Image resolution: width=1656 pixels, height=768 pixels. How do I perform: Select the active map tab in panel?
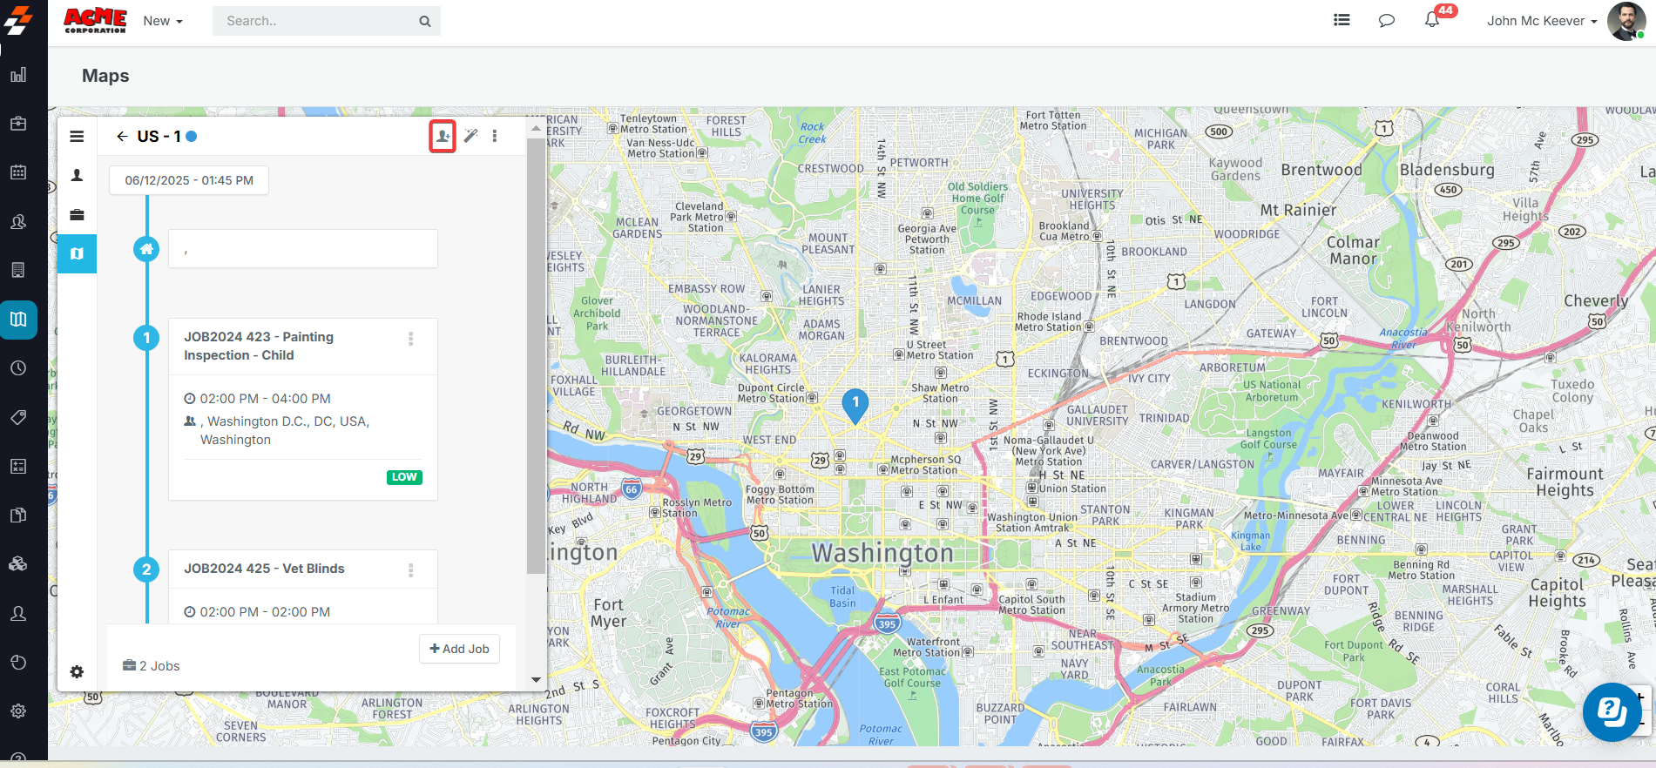[x=77, y=253]
